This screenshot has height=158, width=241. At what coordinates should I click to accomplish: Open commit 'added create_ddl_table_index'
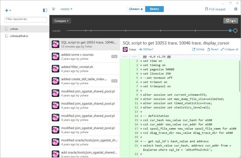[85, 81]
